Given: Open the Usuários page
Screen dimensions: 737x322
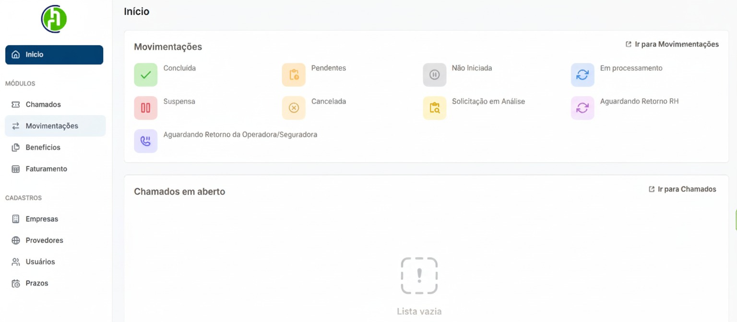Looking at the screenshot, I should coord(41,262).
